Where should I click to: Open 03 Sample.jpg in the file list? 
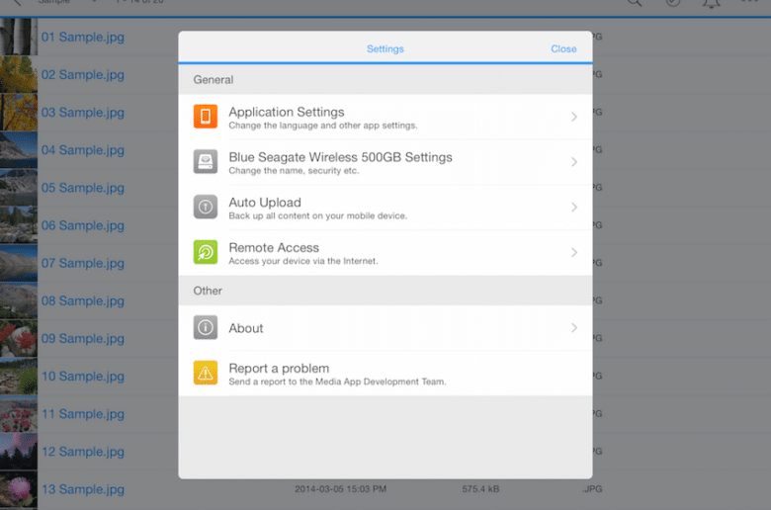83,112
